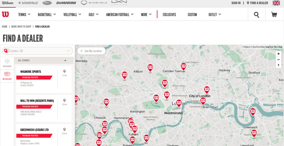Open the Luxilon brand logo link
This screenshot has height=146, width=284.
(x=119, y=3)
